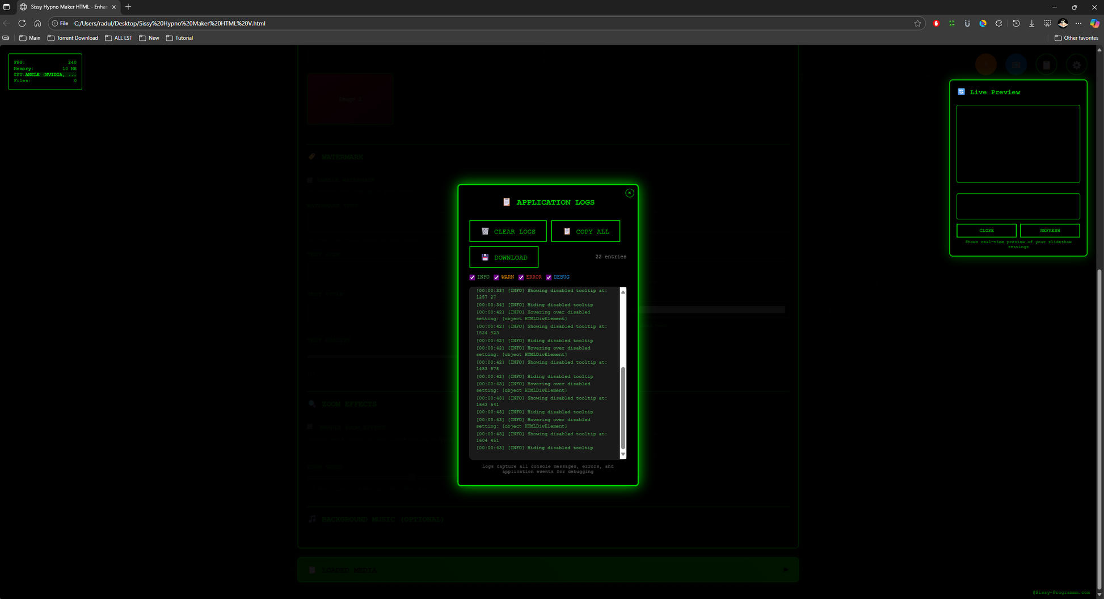Click the page scrollbar down arrow
This screenshot has height=599, width=1104.
click(1099, 594)
